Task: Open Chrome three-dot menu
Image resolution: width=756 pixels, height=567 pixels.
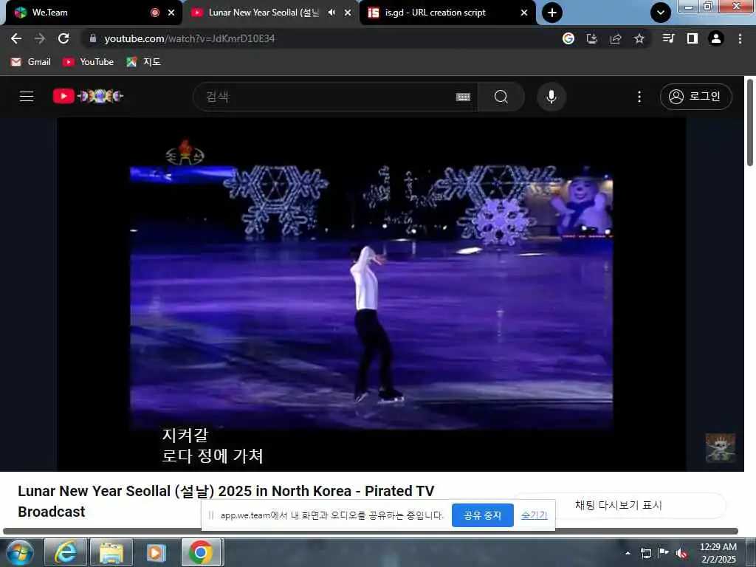Action: click(740, 38)
